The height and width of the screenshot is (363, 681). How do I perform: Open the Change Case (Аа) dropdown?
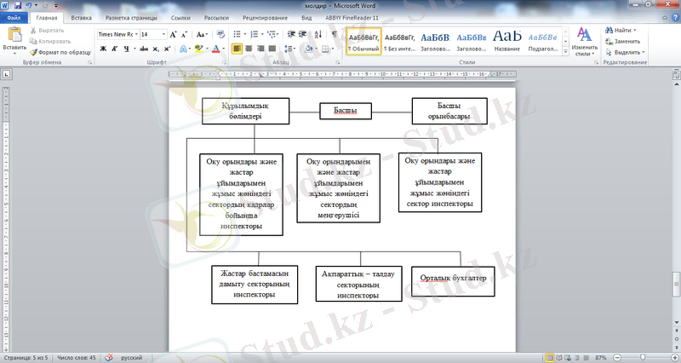(202, 34)
